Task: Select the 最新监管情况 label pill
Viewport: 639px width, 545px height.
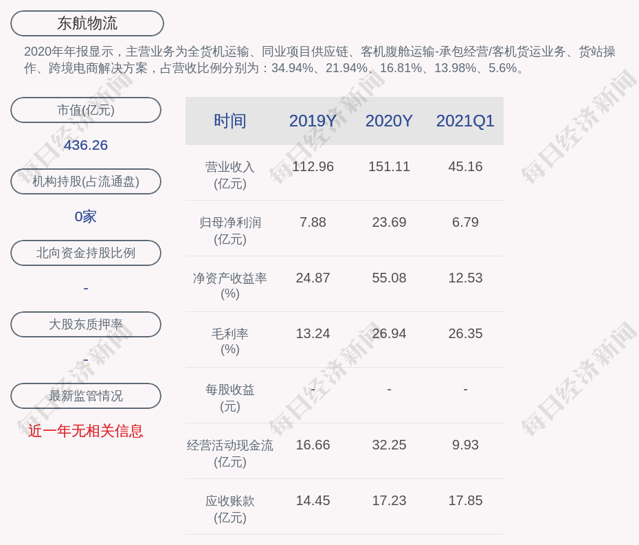Action: (x=86, y=396)
